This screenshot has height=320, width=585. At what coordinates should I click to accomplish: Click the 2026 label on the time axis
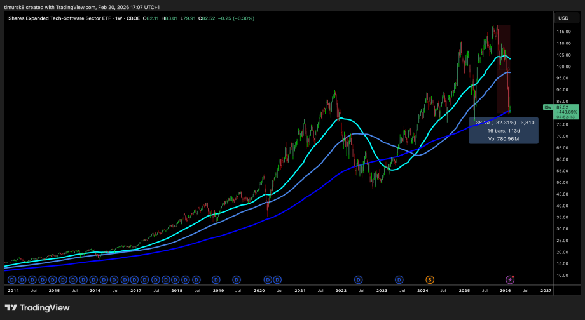pos(505,290)
